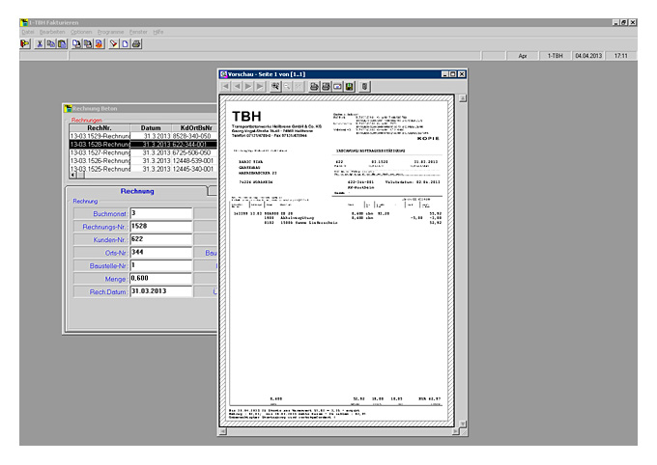The height and width of the screenshot is (465, 657).
Task: Click the KdOrtBsNr column header
Action: [x=195, y=128]
